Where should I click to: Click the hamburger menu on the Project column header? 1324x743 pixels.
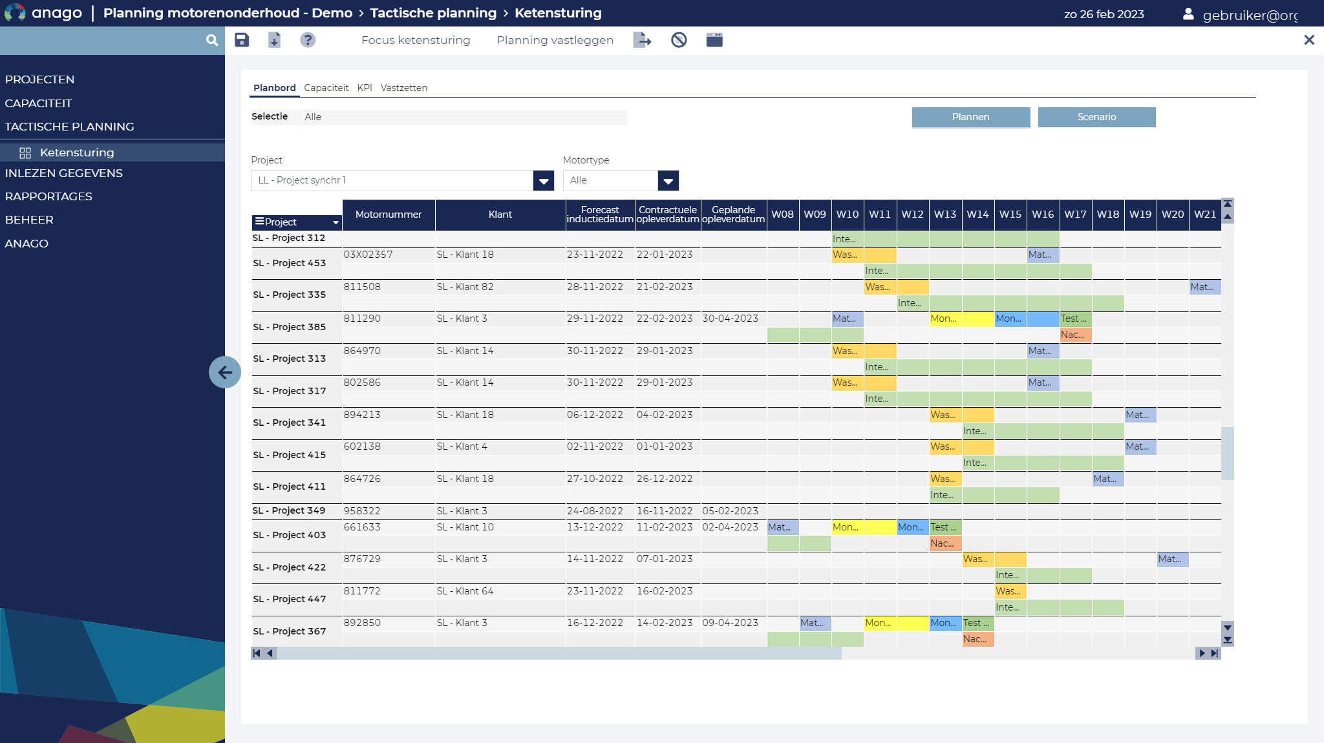pos(260,221)
